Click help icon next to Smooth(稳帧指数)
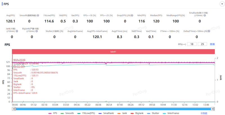 [38, 16]
